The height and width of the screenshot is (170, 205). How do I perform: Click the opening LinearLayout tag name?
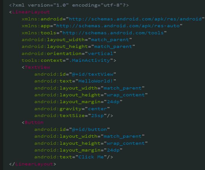tap(31, 12)
